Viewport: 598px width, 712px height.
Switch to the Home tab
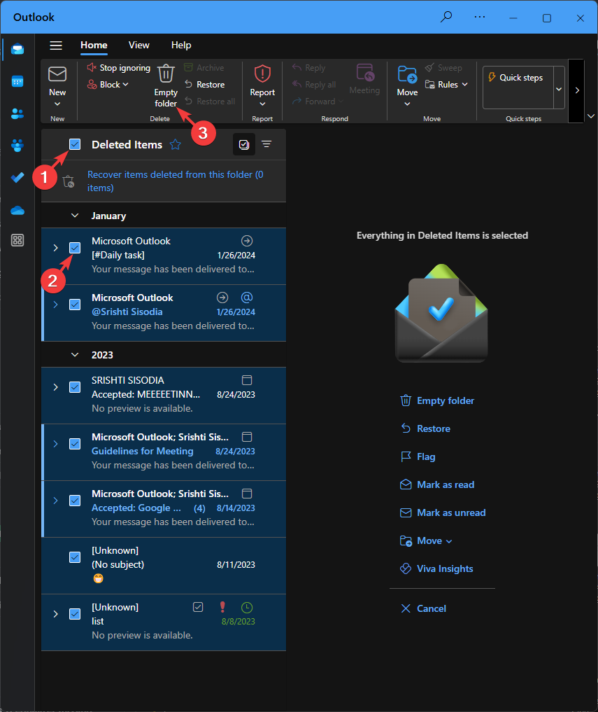94,45
